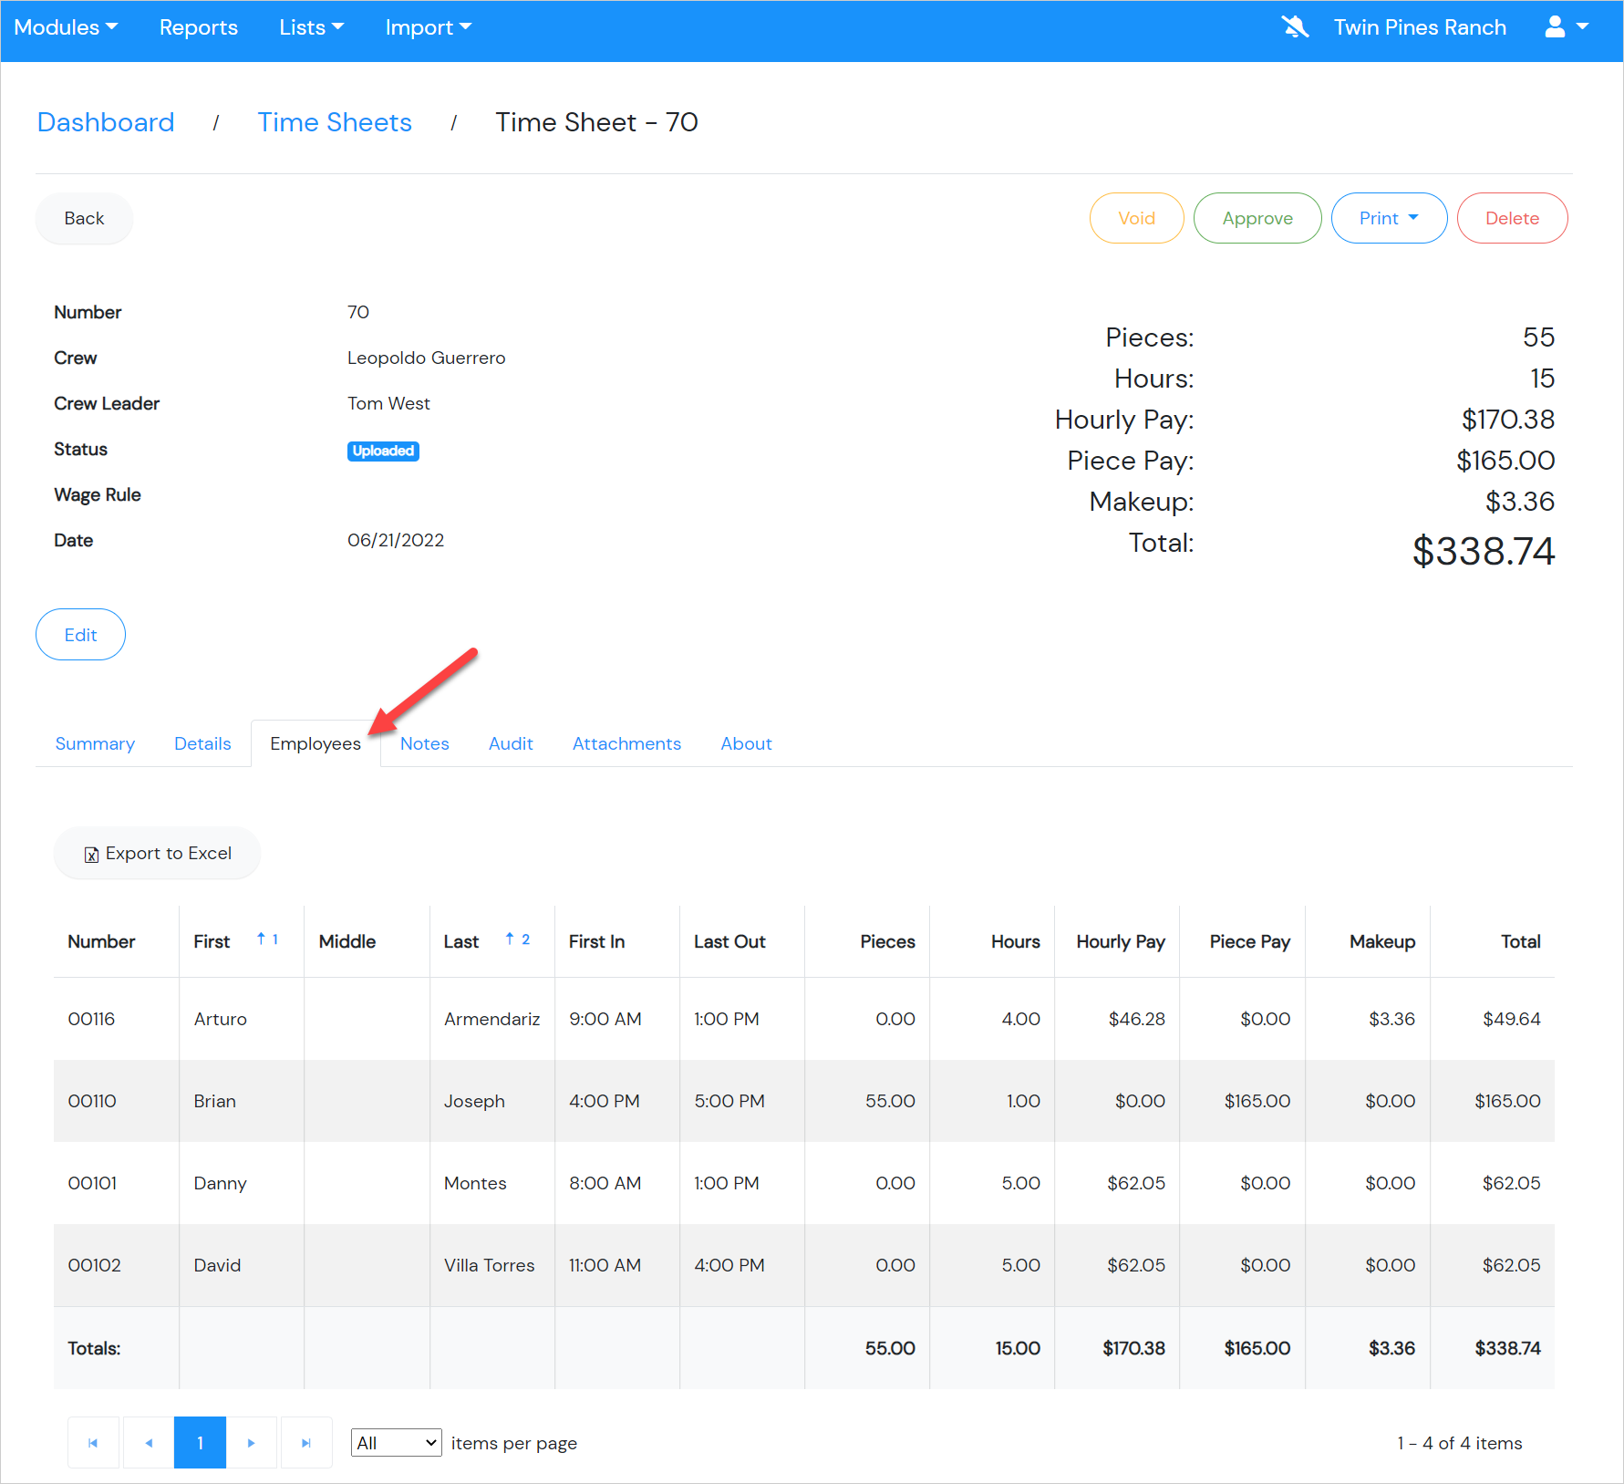
Task: Click grand total $338.74 in summary
Action: point(1484,551)
